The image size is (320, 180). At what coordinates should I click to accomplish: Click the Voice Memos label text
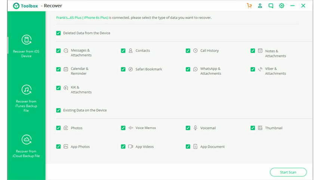click(146, 128)
